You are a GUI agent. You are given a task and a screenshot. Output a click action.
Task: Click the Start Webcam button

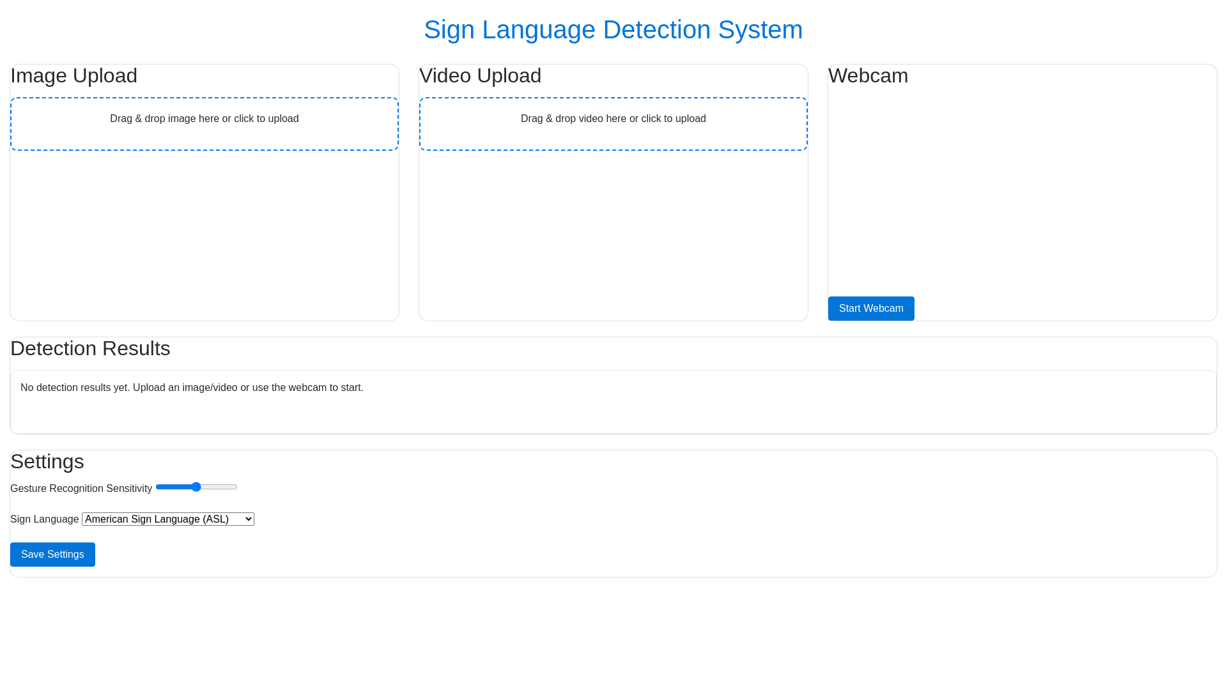(871, 309)
